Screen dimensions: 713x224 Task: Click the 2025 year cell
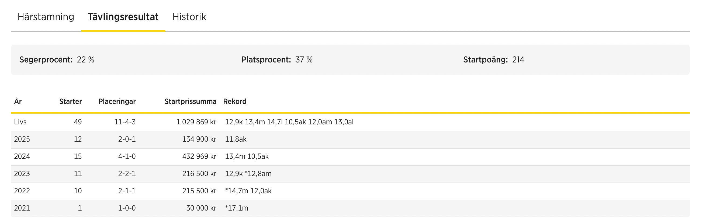pos(22,139)
